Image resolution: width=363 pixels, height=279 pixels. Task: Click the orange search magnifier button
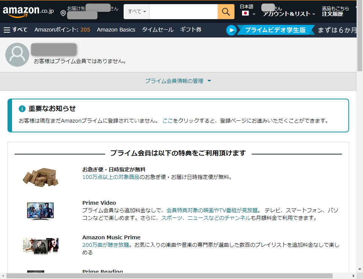(226, 12)
